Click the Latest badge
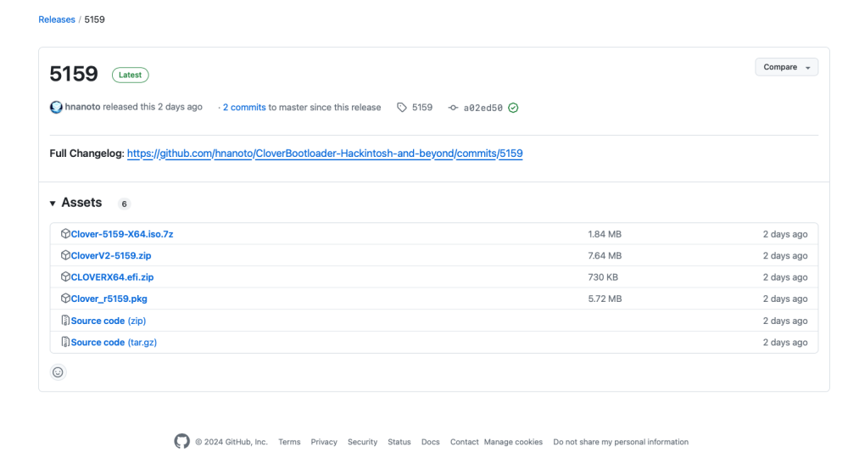This screenshot has width=848, height=469. tap(131, 75)
